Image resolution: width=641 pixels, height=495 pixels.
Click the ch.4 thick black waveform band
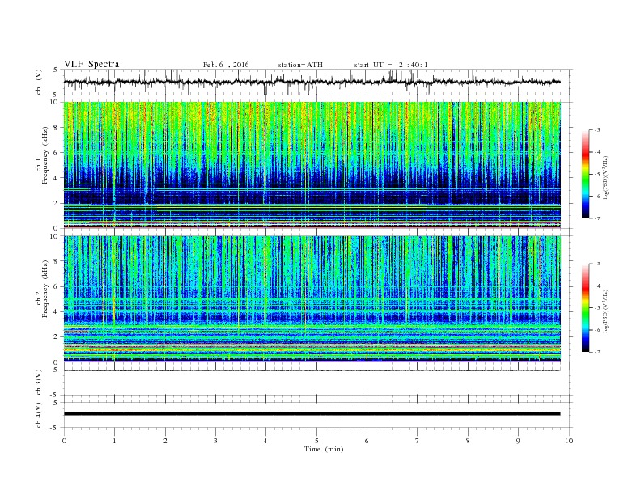coord(312,414)
